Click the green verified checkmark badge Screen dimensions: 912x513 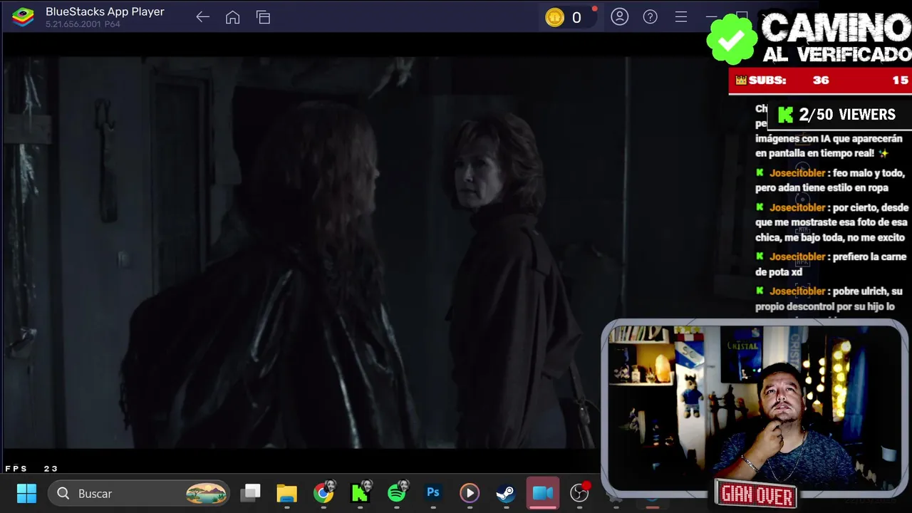point(732,39)
